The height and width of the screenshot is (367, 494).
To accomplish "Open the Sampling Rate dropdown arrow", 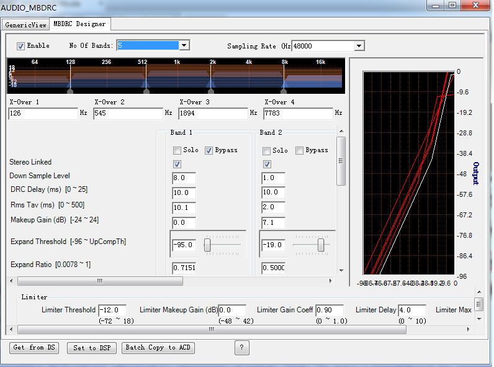I will tap(359, 46).
